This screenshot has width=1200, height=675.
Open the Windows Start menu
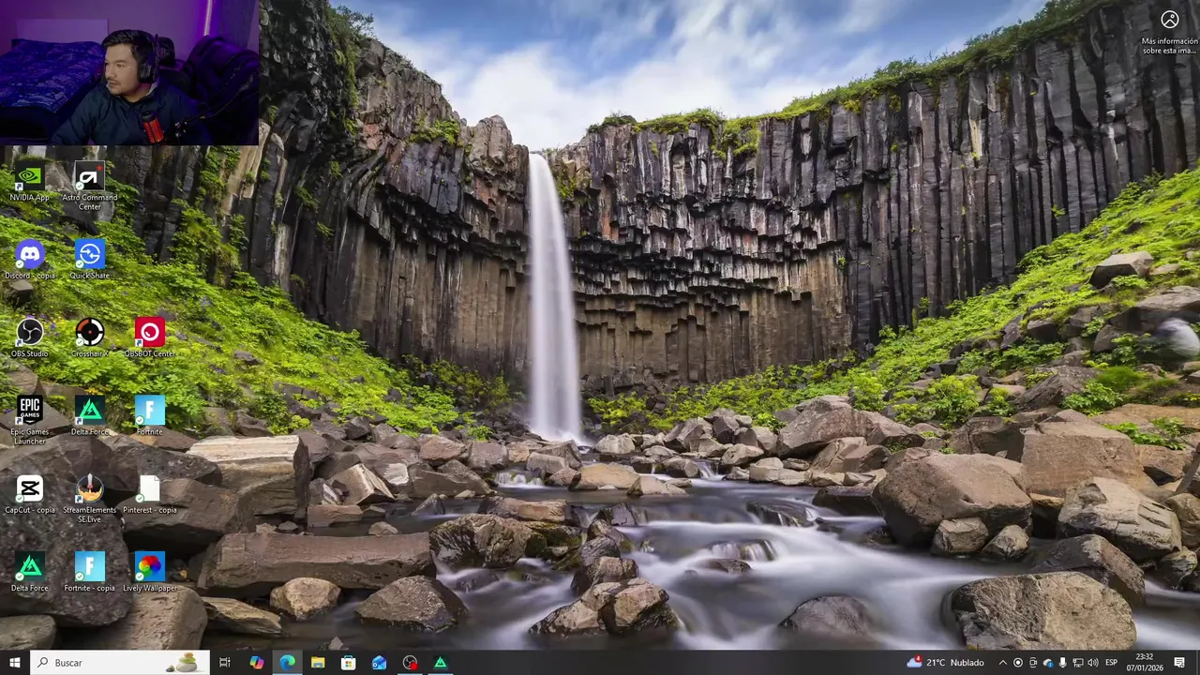(14, 663)
